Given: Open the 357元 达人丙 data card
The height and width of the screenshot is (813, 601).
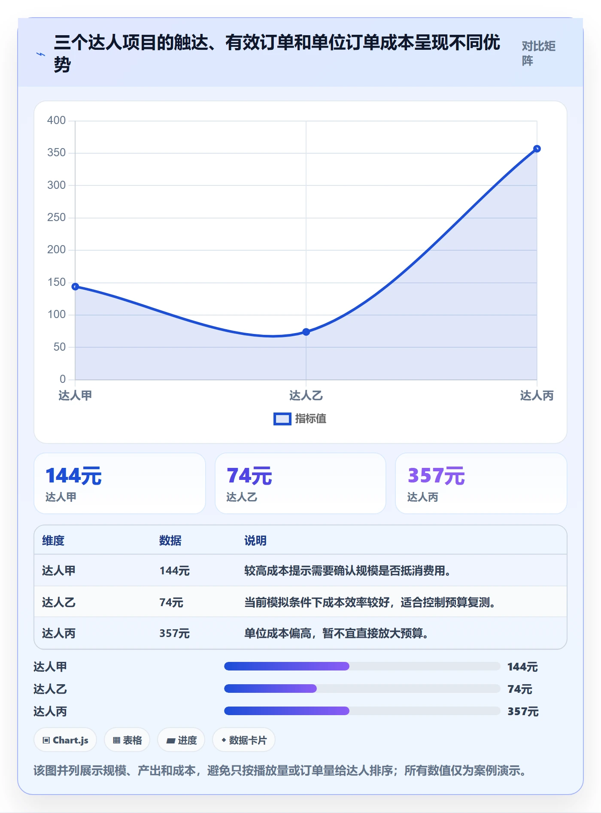Looking at the screenshot, I should (x=481, y=483).
